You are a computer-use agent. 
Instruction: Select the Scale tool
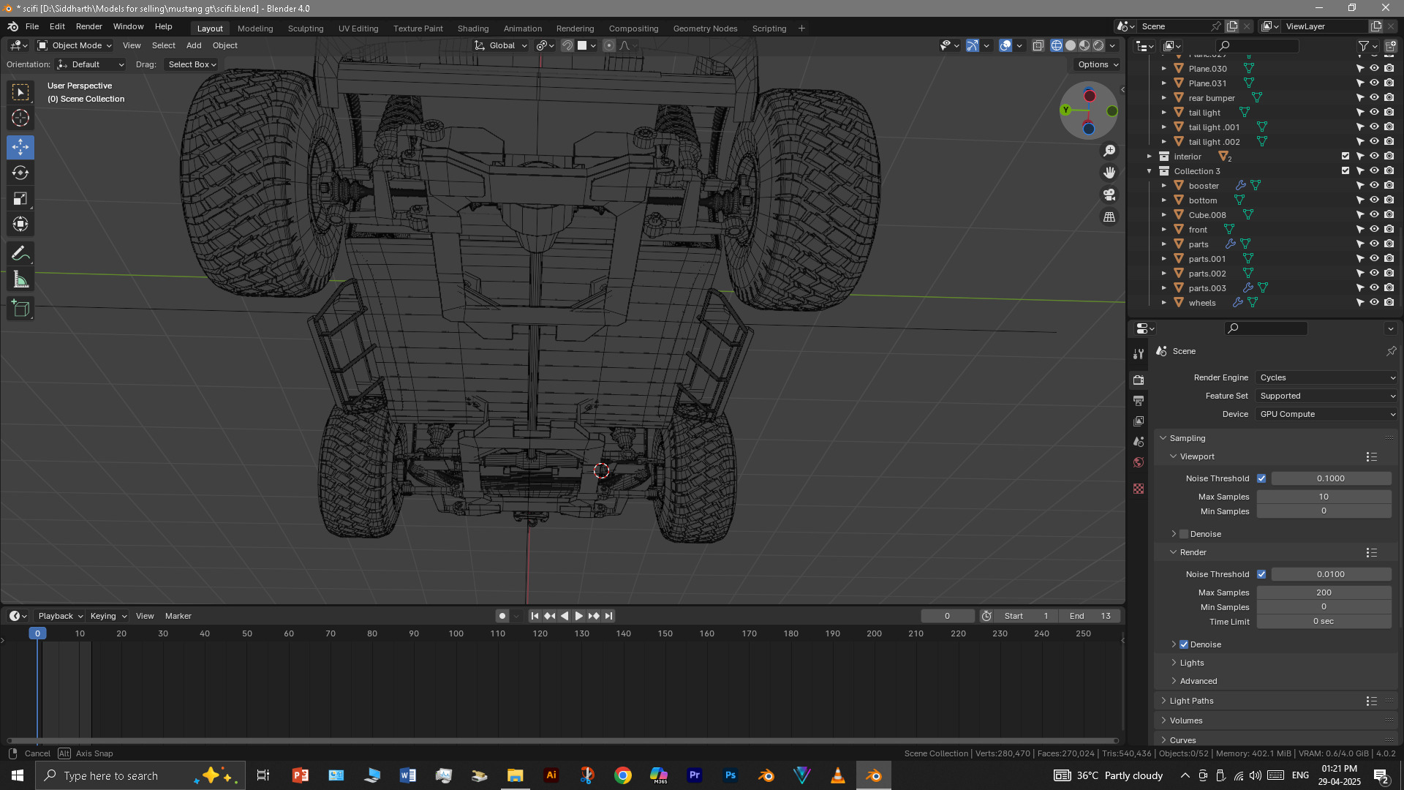(20, 198)
